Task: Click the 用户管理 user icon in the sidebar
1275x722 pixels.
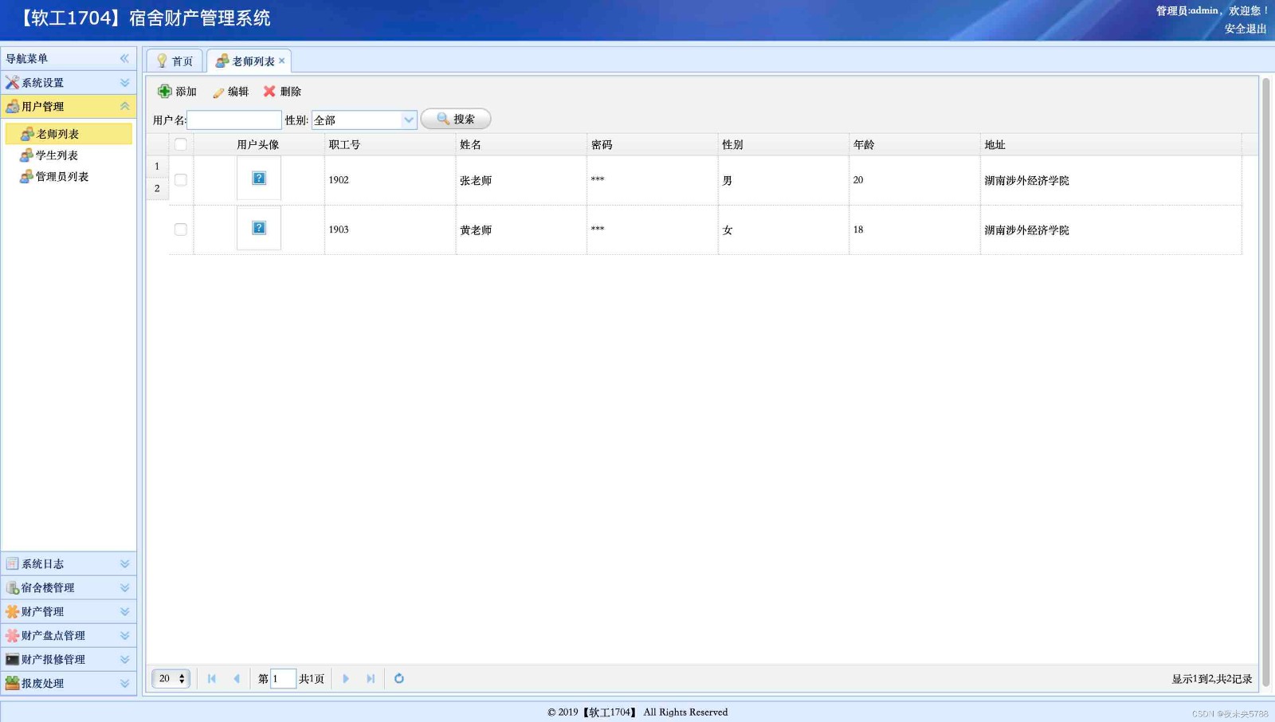Action: 12,107
